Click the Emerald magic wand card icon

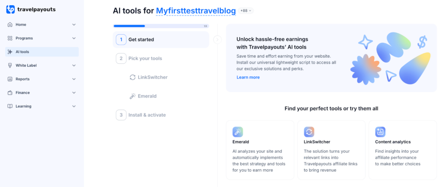pos(238,132)
